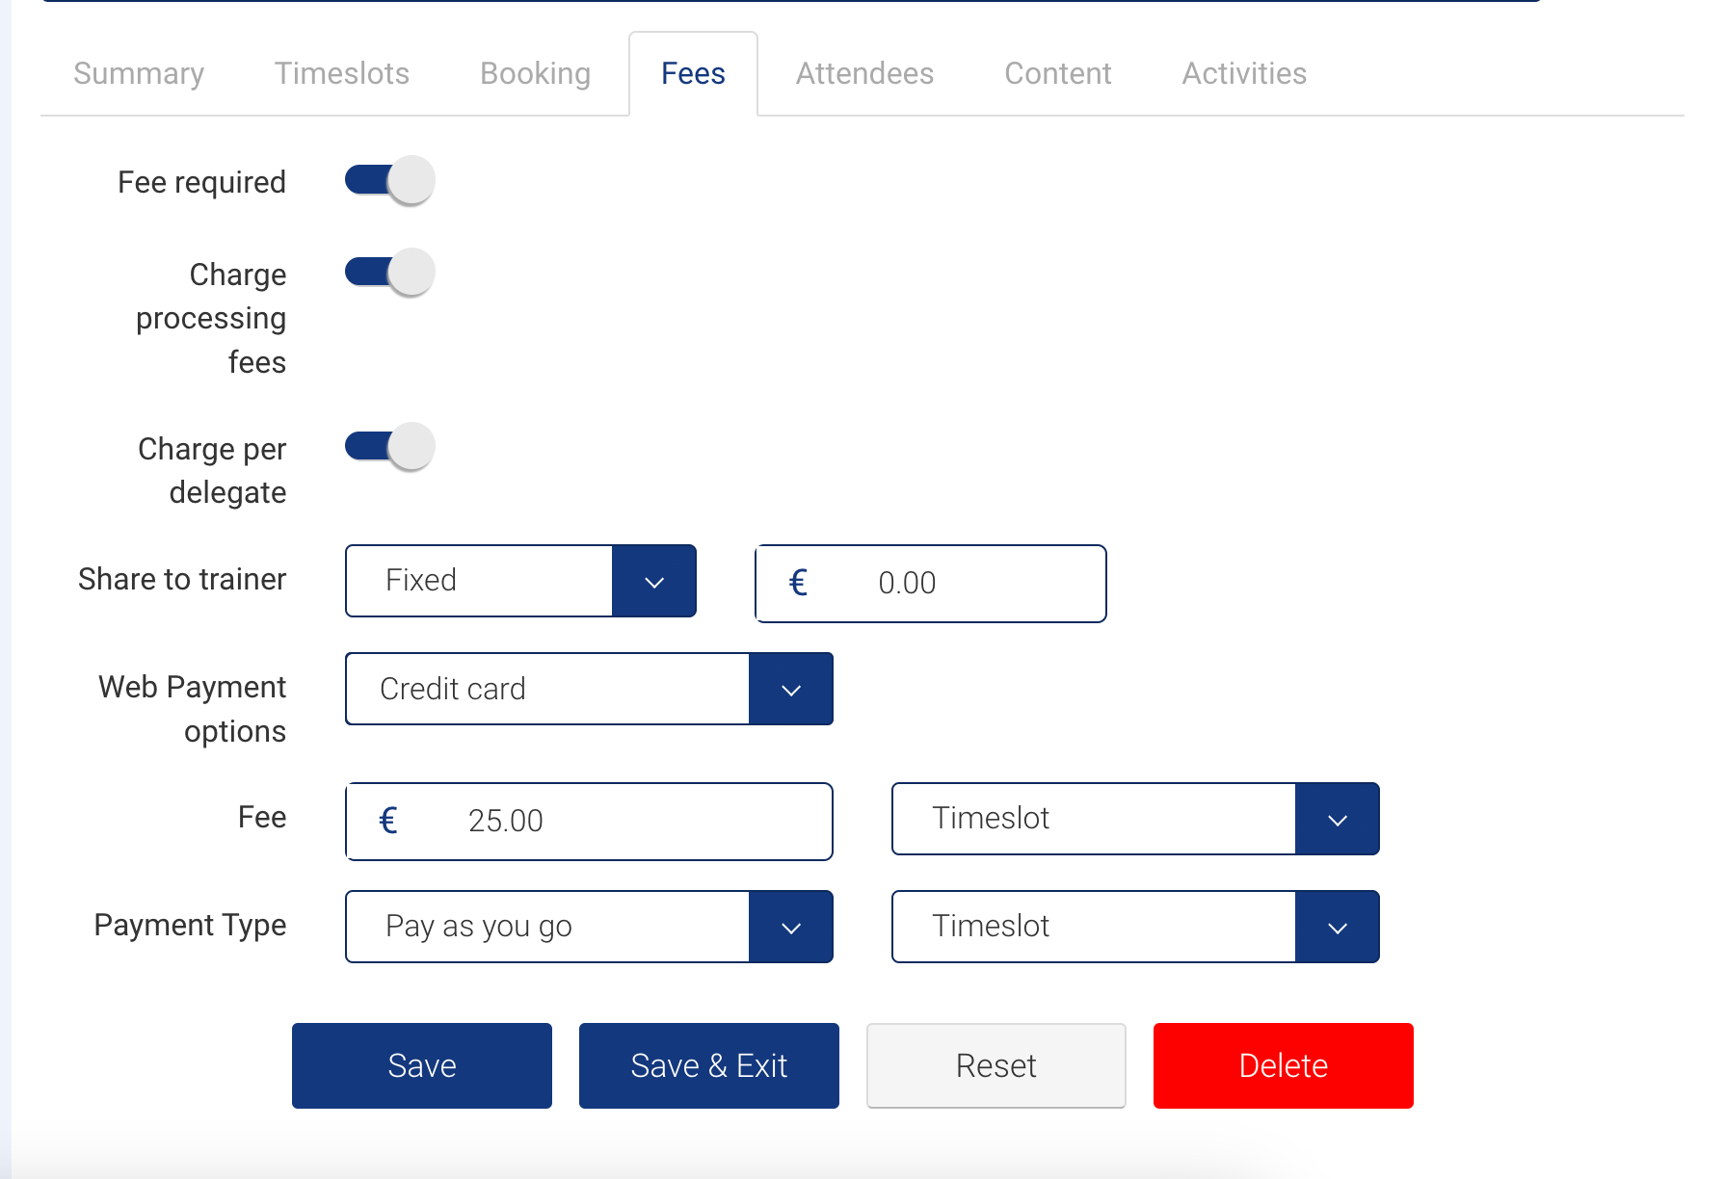Reset the fee form
The width and height of the screenshot is (1725, 1179).
point(996,1066)
